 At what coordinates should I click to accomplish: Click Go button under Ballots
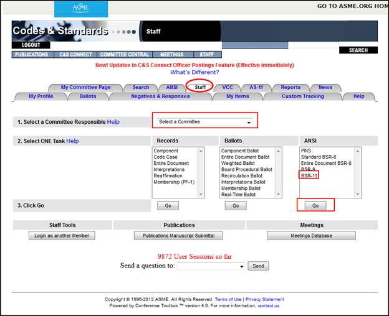tap(236, 206)
